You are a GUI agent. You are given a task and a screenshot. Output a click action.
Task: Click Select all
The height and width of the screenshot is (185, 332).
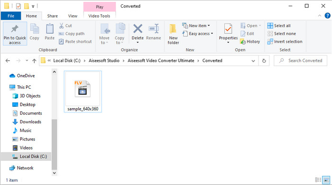(279, 26)
